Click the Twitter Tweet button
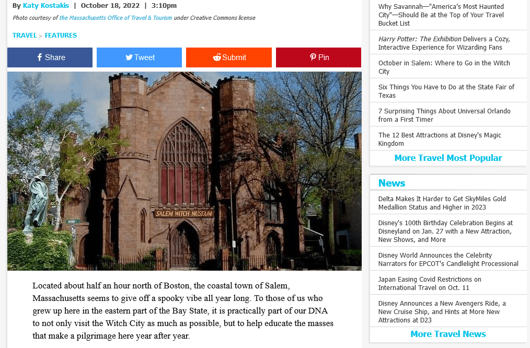This screenshot has width=530, height=348. 140,57
